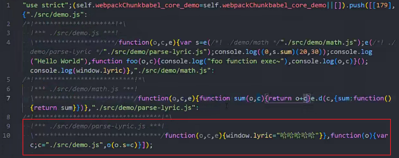This screenshot has height=158, width=399.
Task: Select line number 7 in the gutter
Action: (x=8, y=98)
